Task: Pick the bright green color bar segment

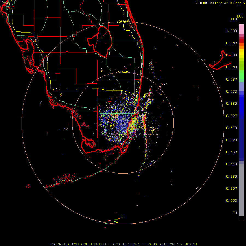Action: pos(241,75)
